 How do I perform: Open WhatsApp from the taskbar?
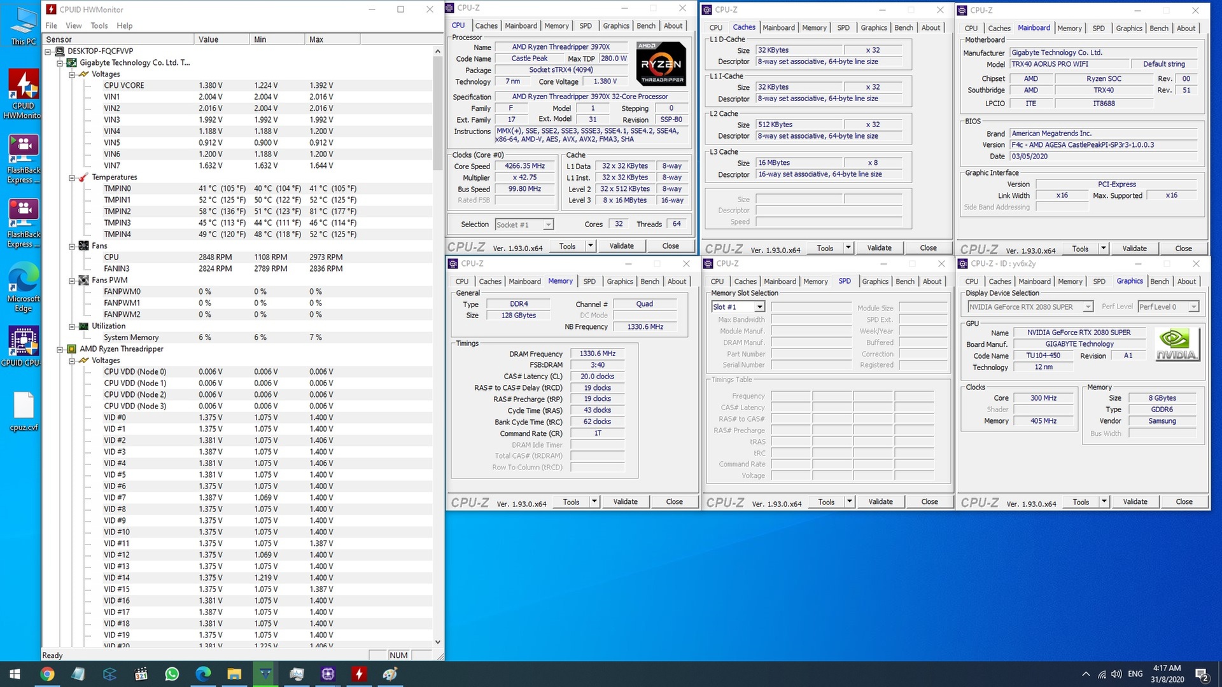(x=172, y=674)
